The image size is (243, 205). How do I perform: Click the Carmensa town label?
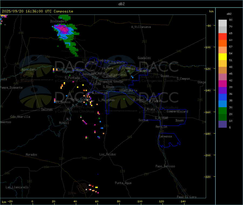coord(165,136)
